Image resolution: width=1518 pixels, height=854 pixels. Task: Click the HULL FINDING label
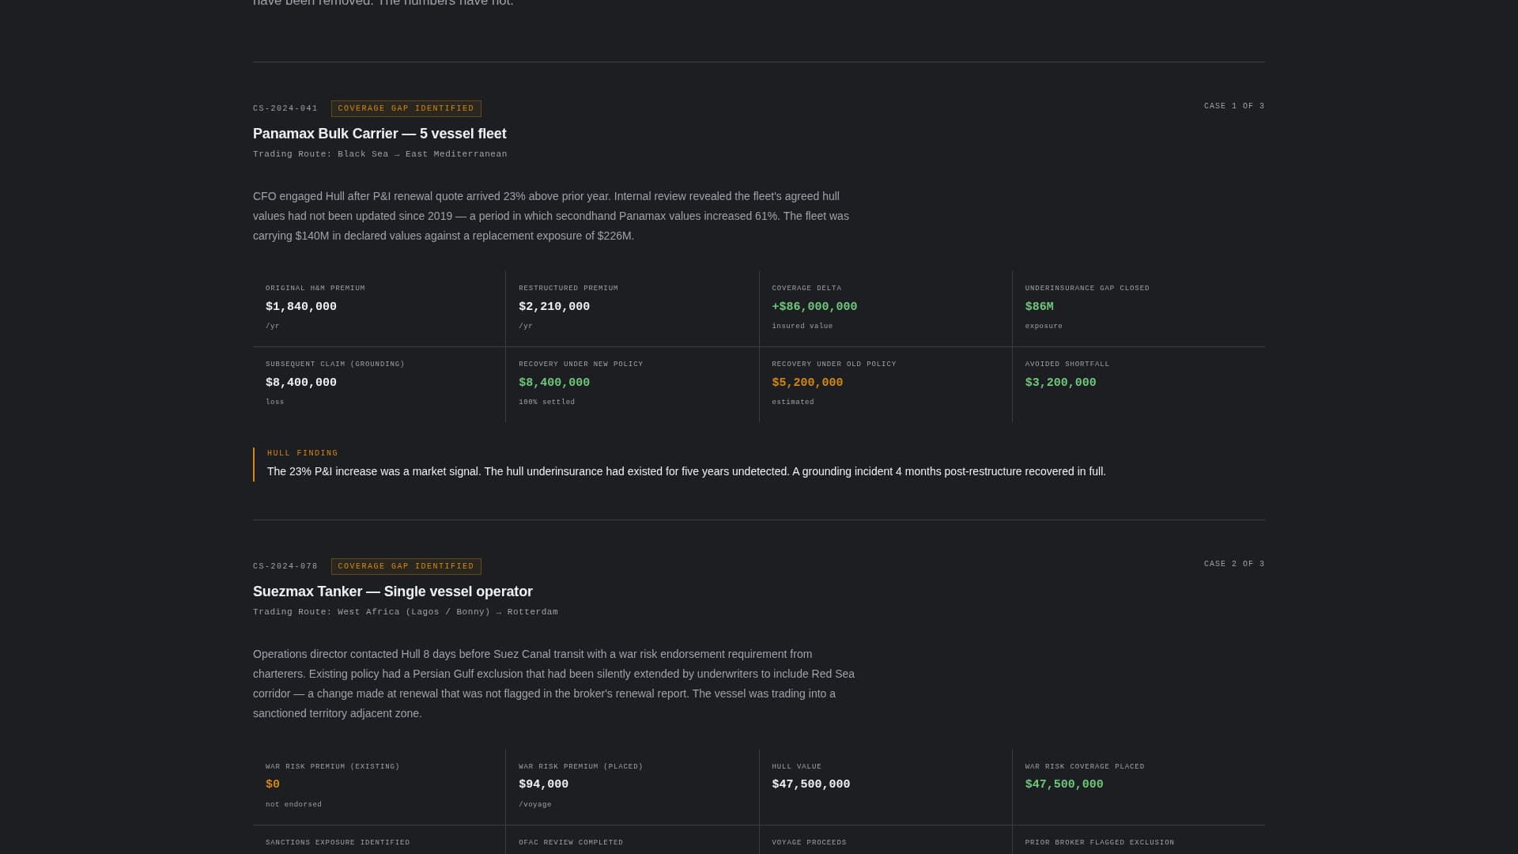click(303, 453)
